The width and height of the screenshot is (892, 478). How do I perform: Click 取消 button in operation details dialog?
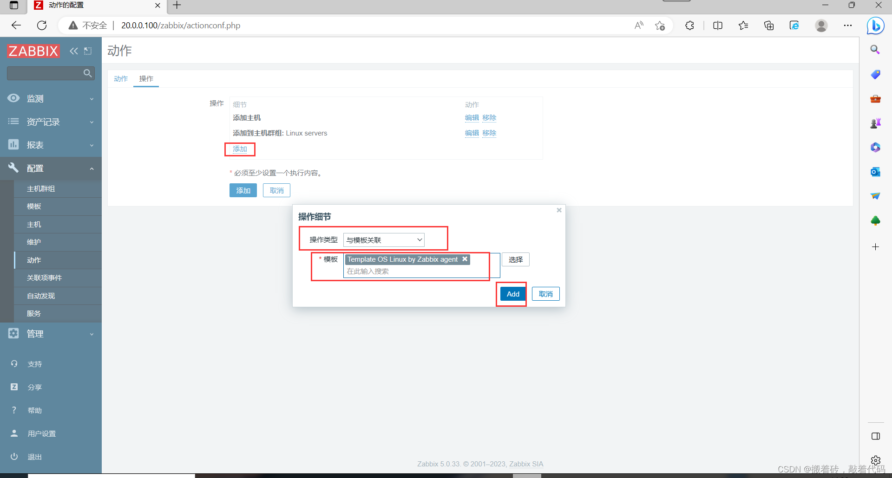click(x=546, y=294)
